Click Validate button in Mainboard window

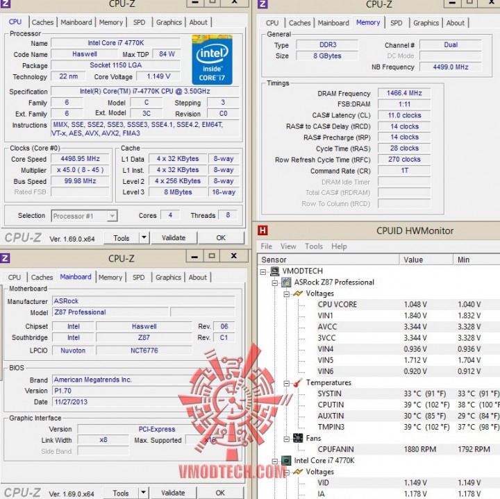(173, 493)
